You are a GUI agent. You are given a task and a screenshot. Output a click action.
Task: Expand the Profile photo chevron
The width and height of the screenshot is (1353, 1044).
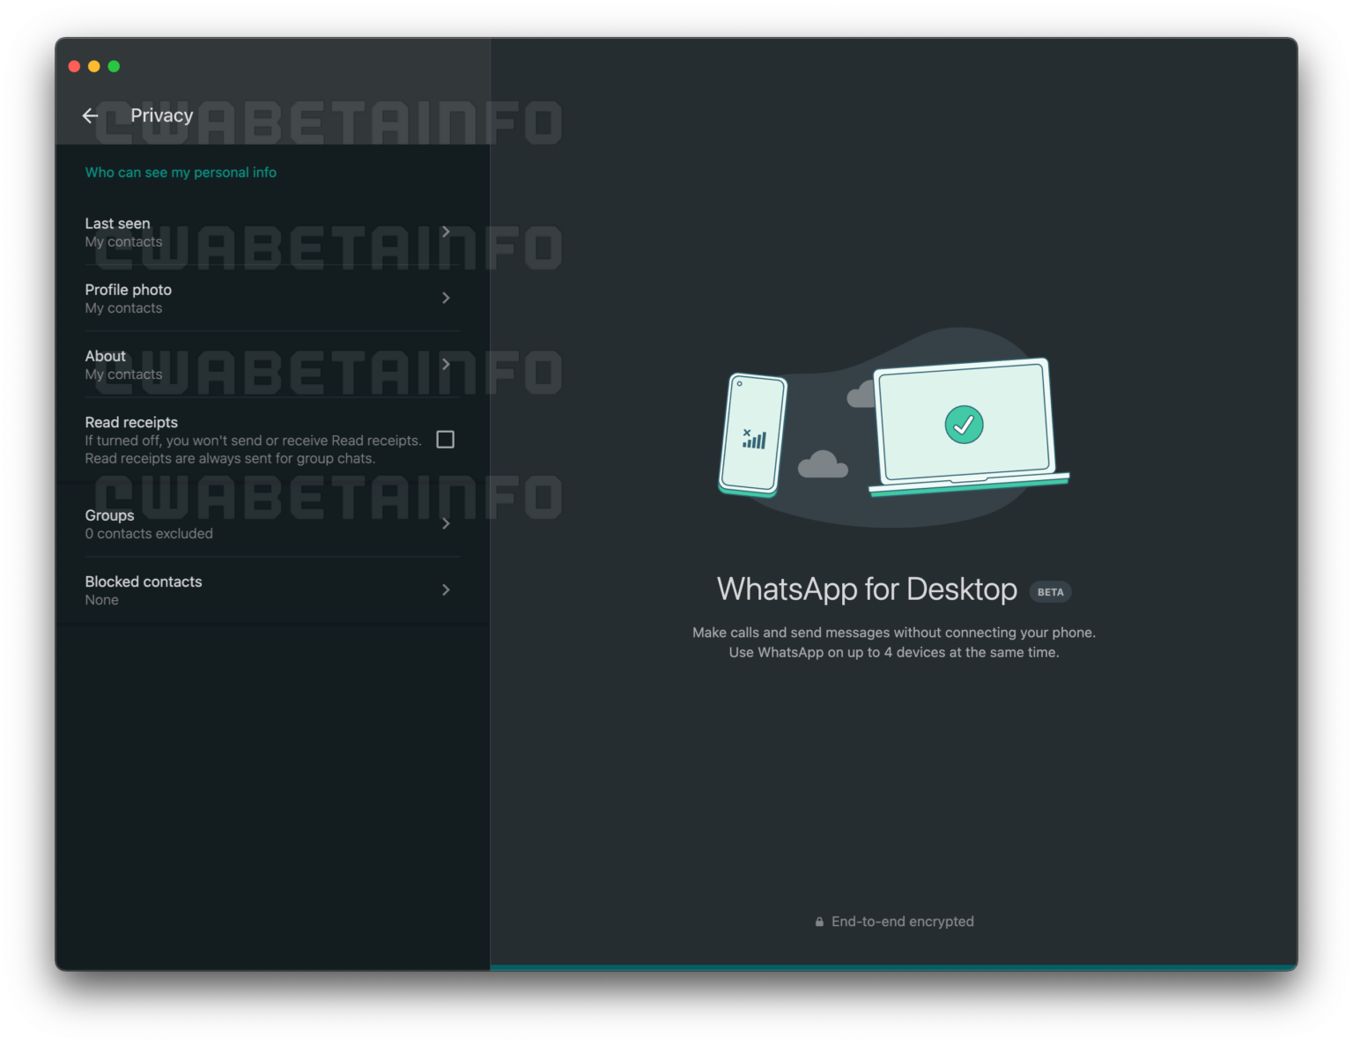pyautogui.click(x=447, y=298)
